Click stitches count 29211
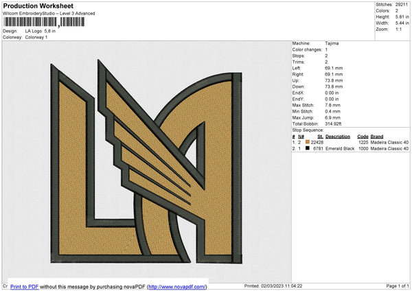The width and height of the screenshot is (412, 291). (x=402, y=5)
